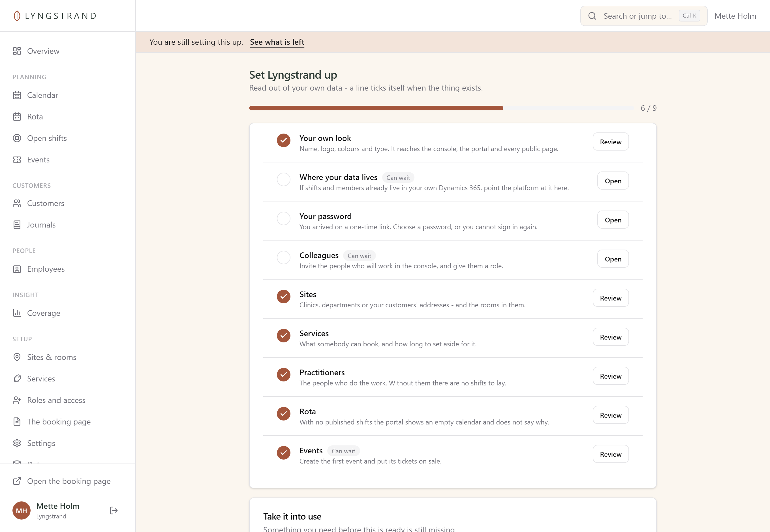This screenshot has width=770, height=532.
Task: Click the search magnifier icon
Action: point(592,16)
